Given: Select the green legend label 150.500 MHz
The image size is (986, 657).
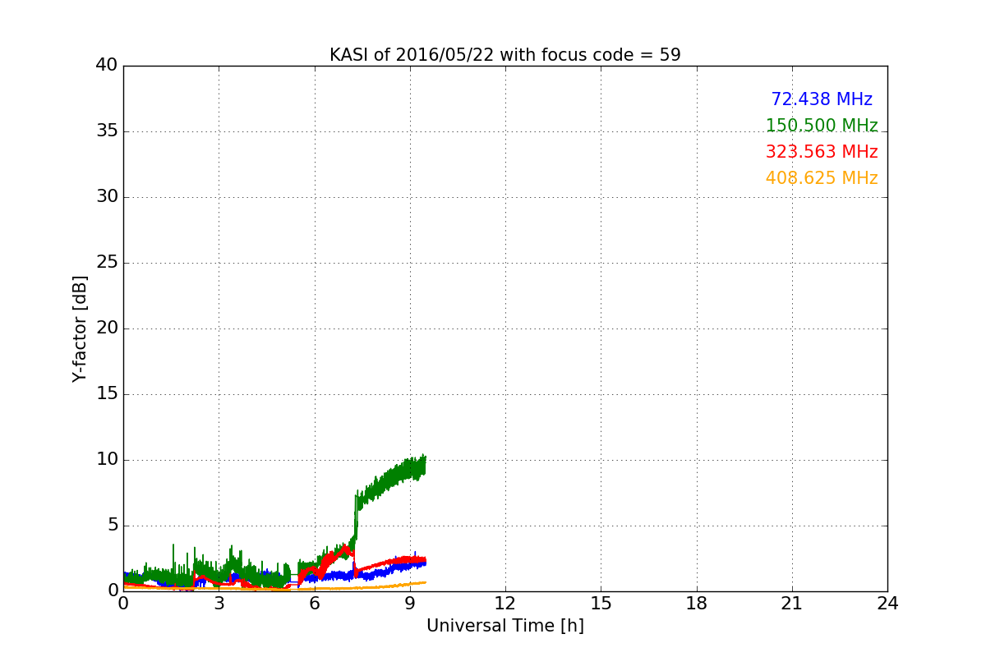Looking at the screenshot, I should 822,126.
